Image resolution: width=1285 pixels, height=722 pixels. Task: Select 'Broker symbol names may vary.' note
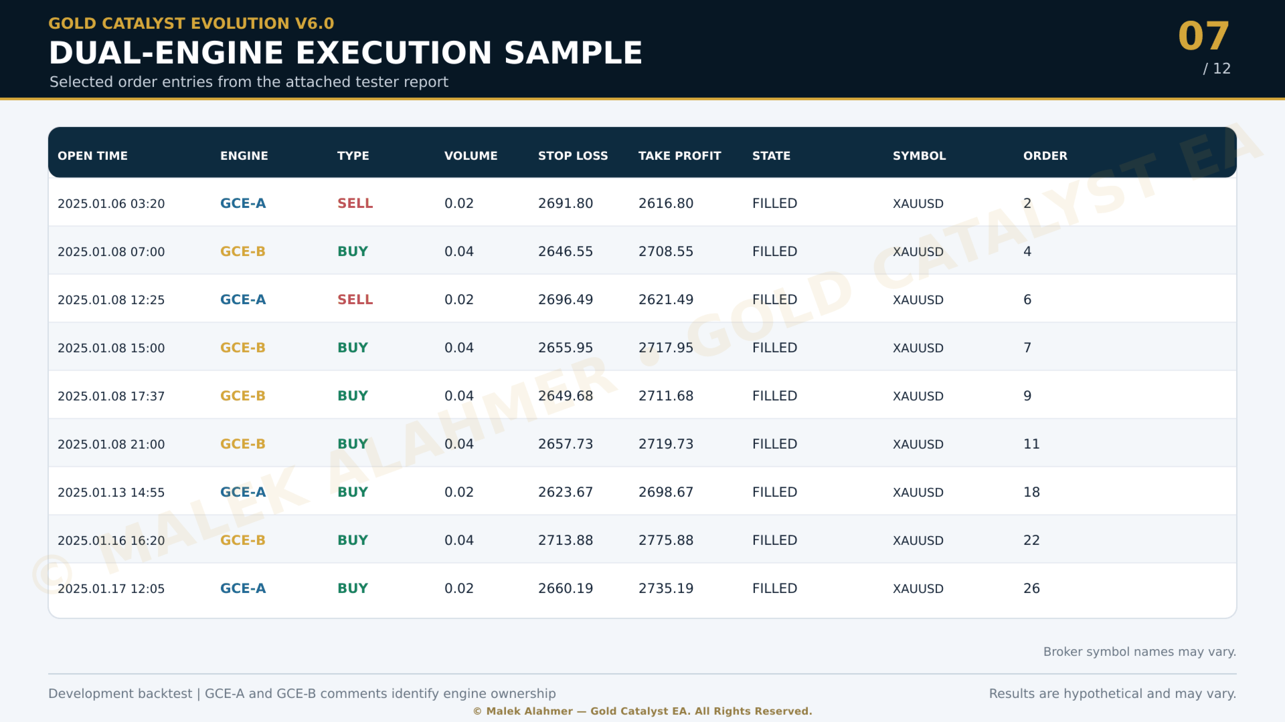tap(1140, 652)
